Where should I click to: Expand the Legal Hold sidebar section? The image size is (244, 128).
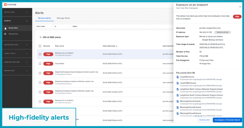[17, 54]
